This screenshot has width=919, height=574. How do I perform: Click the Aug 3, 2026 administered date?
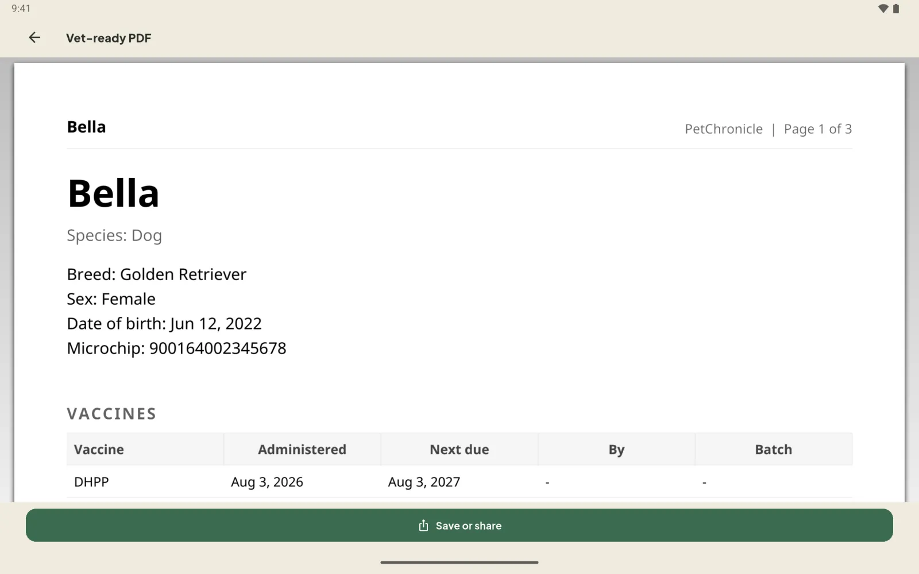pos(267,482)
